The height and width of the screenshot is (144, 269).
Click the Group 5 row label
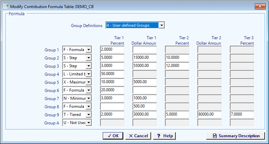pyautogui.click(x=52, y=82)
